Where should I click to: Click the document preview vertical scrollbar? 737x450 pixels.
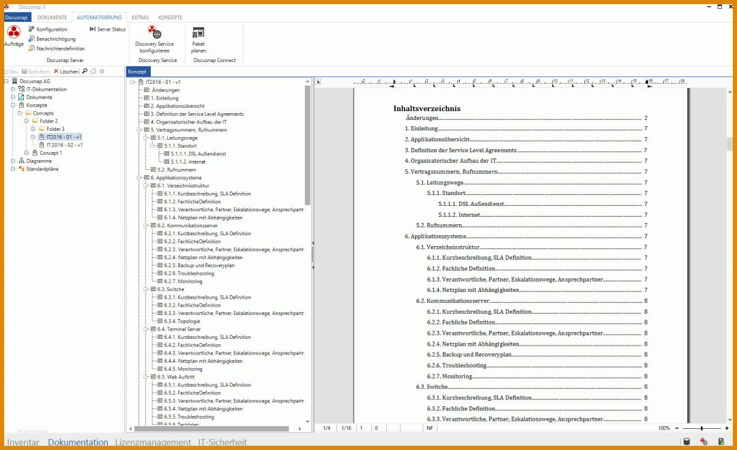pyautogui.click(x=730, y=145)
